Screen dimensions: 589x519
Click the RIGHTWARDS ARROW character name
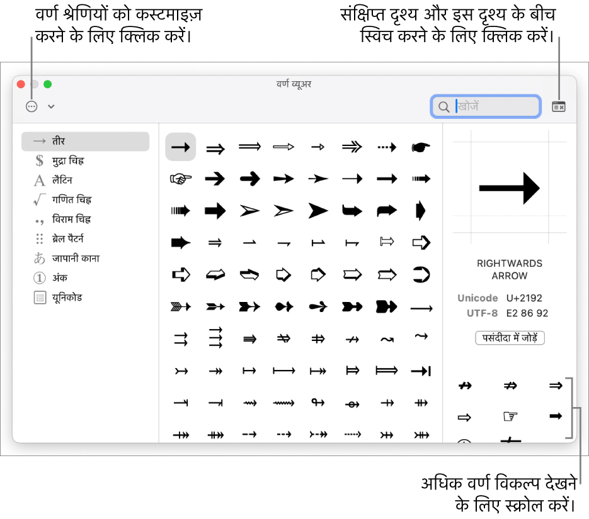pyautogui.click(x=510, y=270)
